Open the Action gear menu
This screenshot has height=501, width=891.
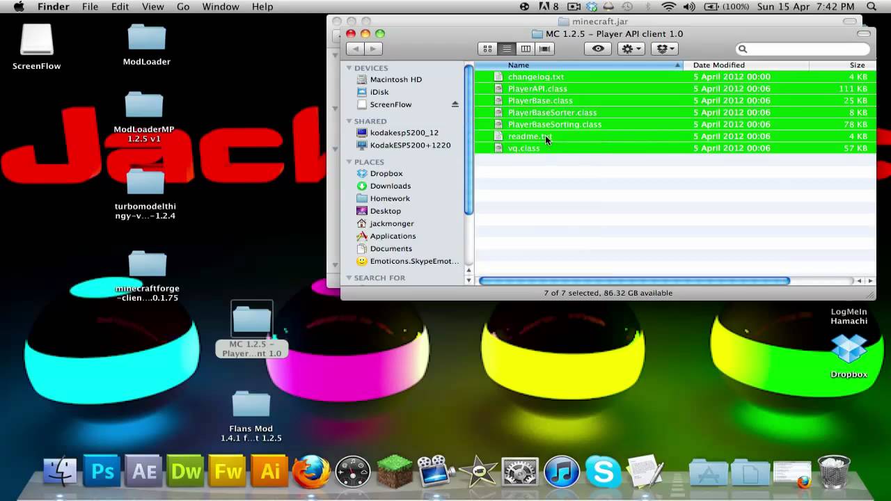click(x=631, y=49)
